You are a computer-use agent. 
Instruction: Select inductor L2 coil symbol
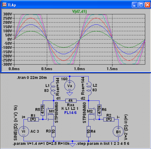(89, 89)
